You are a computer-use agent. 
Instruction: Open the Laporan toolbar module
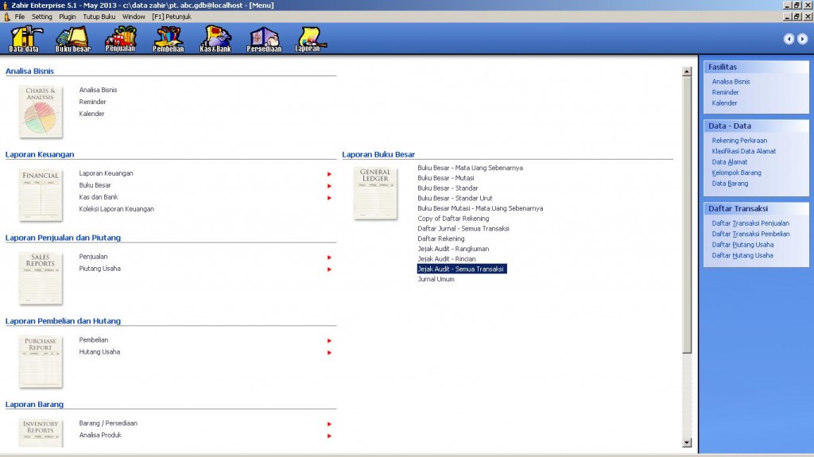308,39
